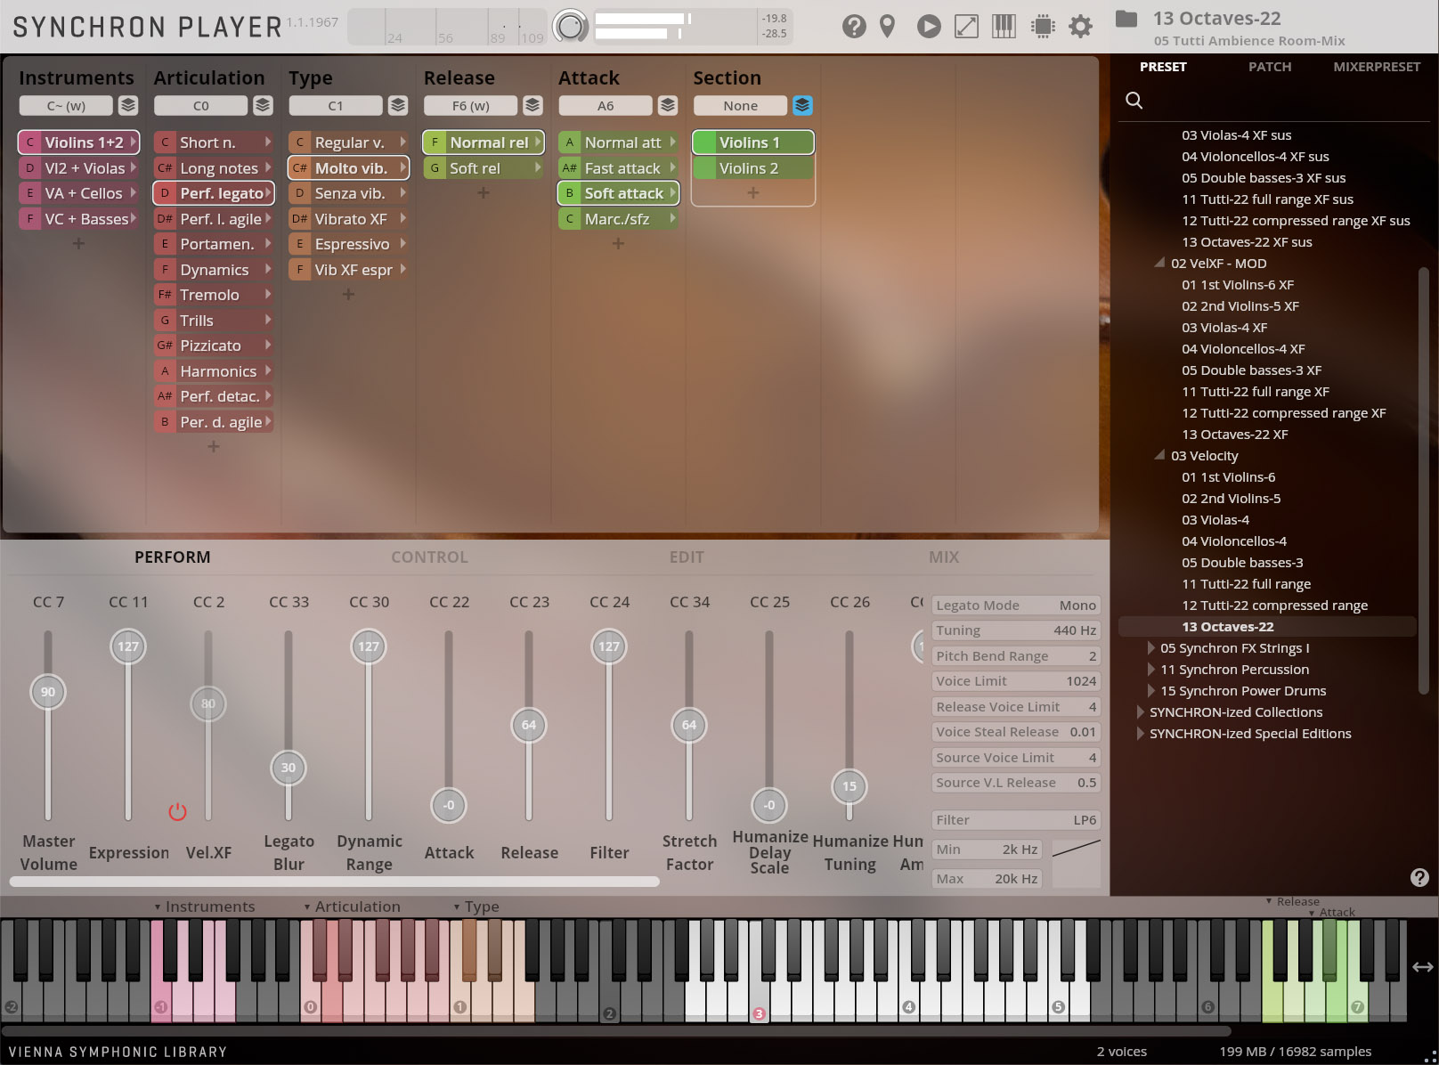The image size is (1439, 1065).
Task: Click the search magnifier icon in preset browser
Action: [x=1134, y=100]
